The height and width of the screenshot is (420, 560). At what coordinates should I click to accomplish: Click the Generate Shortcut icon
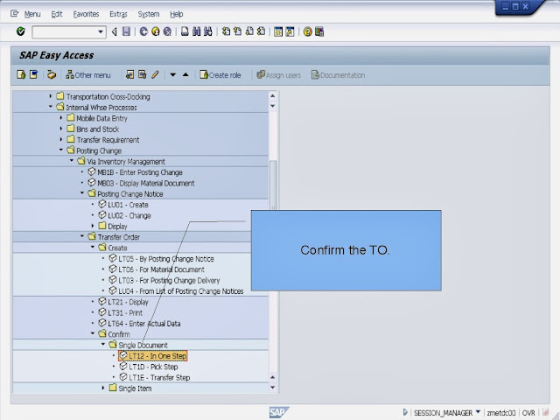coord(290,31)
